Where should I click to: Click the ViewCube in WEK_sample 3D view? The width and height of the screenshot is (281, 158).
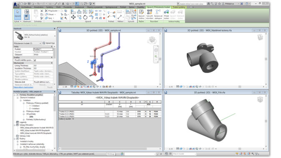pyautogui.click(x=152, y=39)
